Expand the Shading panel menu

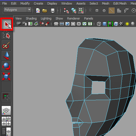pos(31,18)
